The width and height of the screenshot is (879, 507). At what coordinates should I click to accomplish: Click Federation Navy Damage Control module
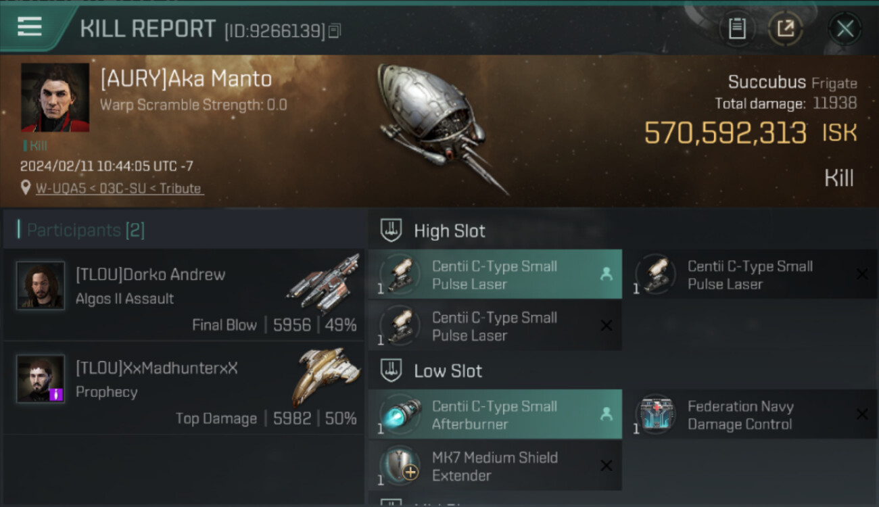[751, 414]
